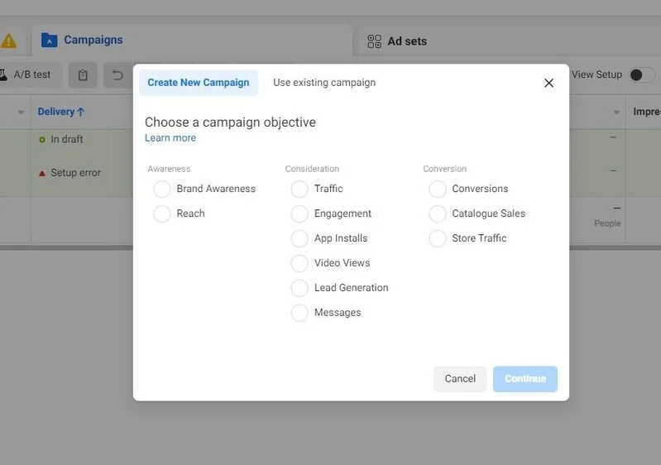The image size is (661, 465).
Task: Click the Continue button
Action: pos(525,379)
